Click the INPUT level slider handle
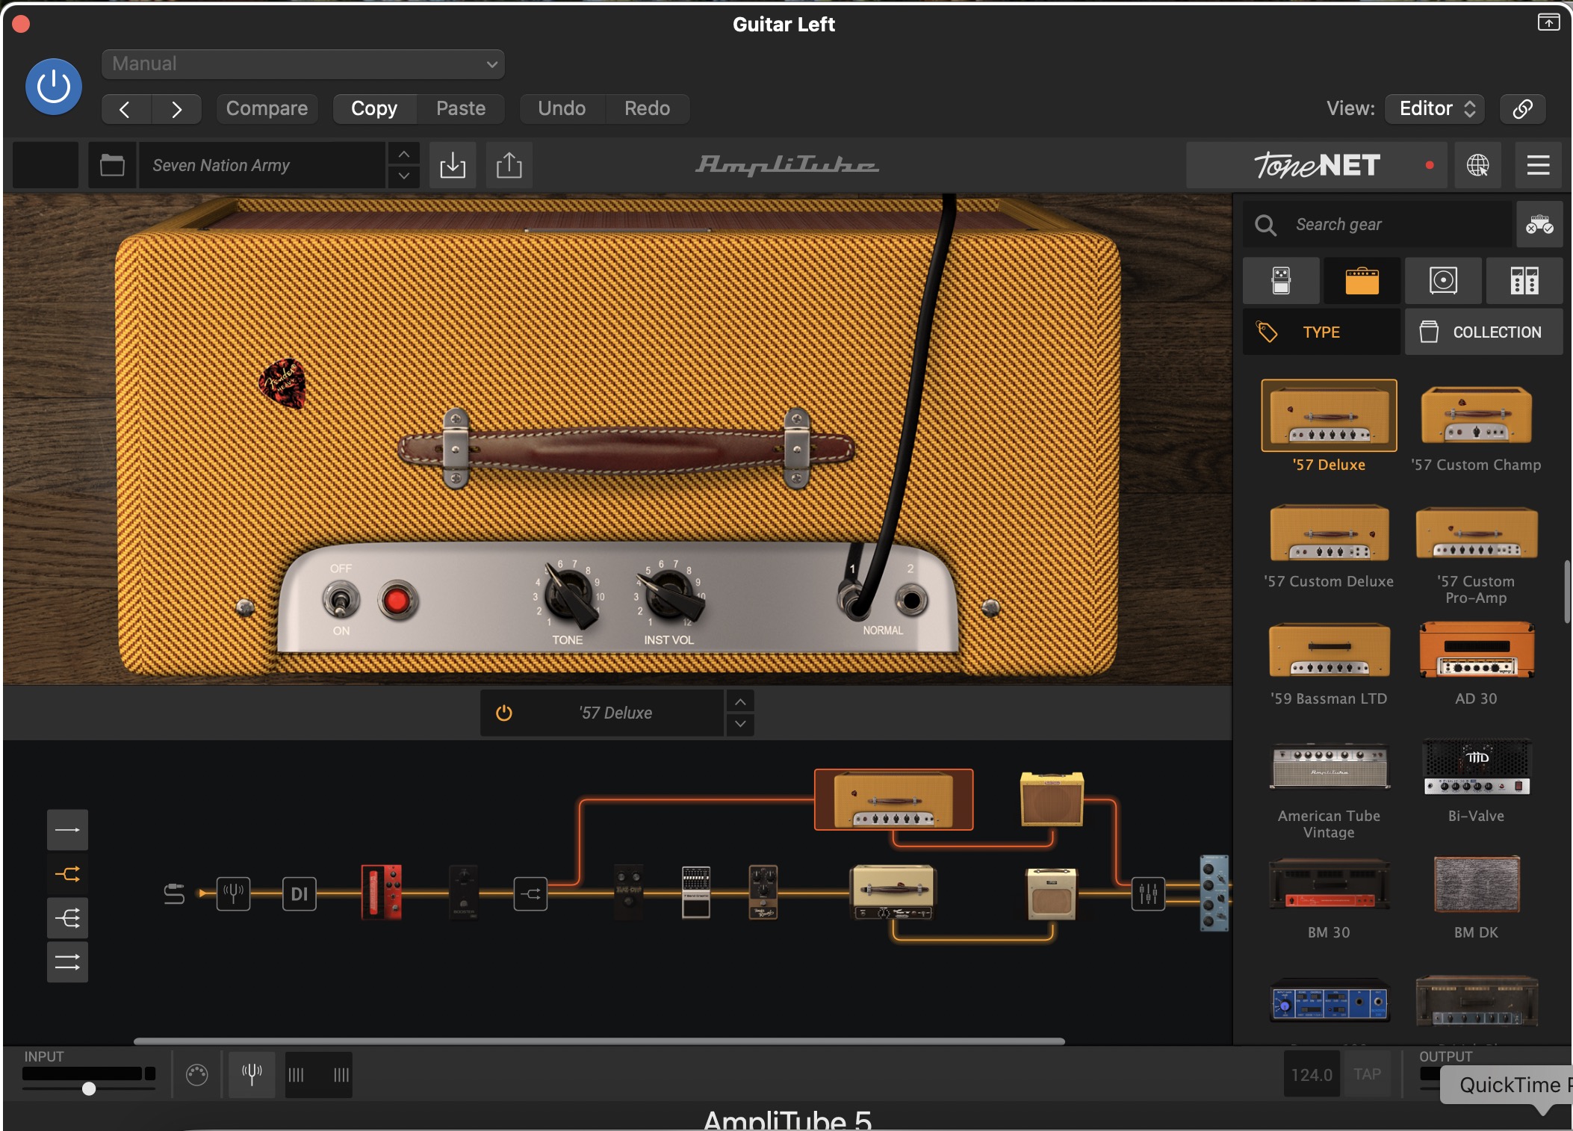Viewport: 1573px width, 1131px height. (x=89, y=1088)
